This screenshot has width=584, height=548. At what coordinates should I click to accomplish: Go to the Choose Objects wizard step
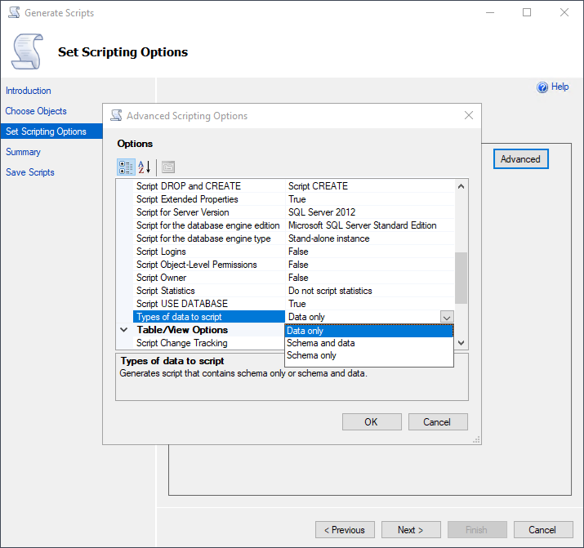(x=36, y=111)
